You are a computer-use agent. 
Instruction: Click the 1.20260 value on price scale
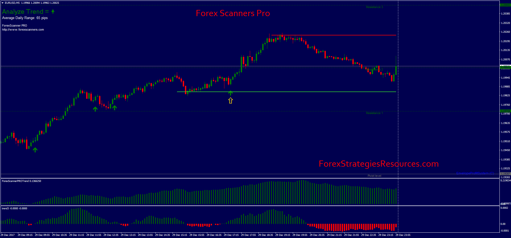click(506, 32)
